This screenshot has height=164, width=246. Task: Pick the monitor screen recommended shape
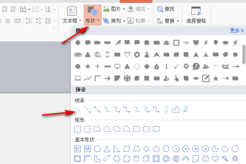[x=117, y=66]
